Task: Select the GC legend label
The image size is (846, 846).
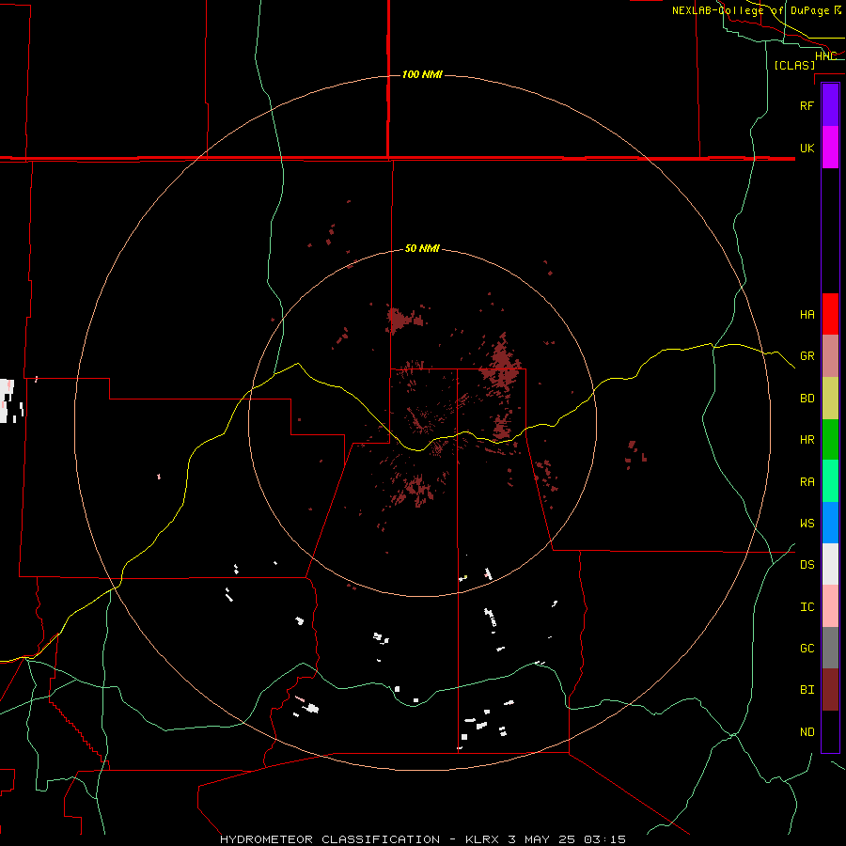Action: pos(807,649)
